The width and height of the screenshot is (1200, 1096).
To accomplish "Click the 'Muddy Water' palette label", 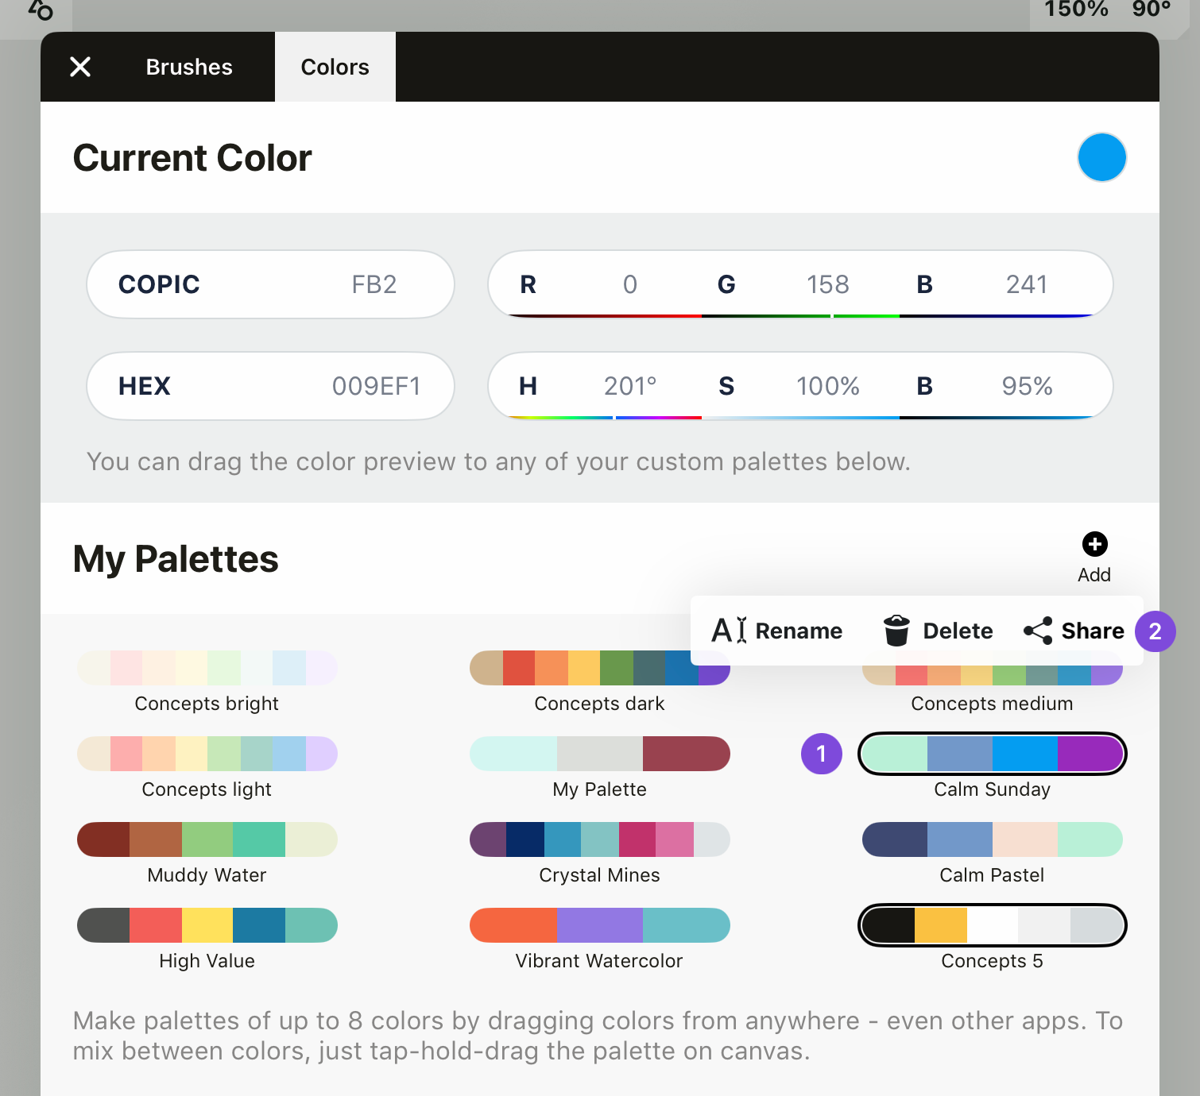I will point(207,875).
